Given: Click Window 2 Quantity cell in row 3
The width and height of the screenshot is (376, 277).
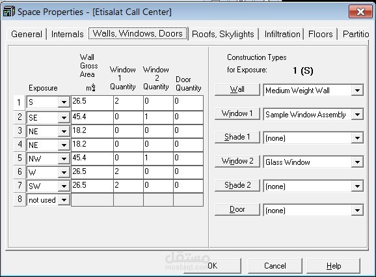Looking at the screenshot, I should [158, 131].
